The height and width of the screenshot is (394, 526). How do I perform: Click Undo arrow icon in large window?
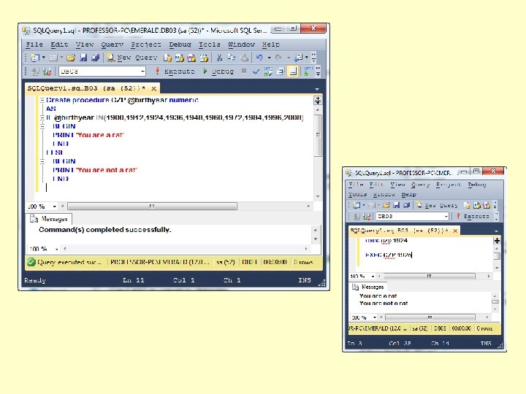point(259,58)
